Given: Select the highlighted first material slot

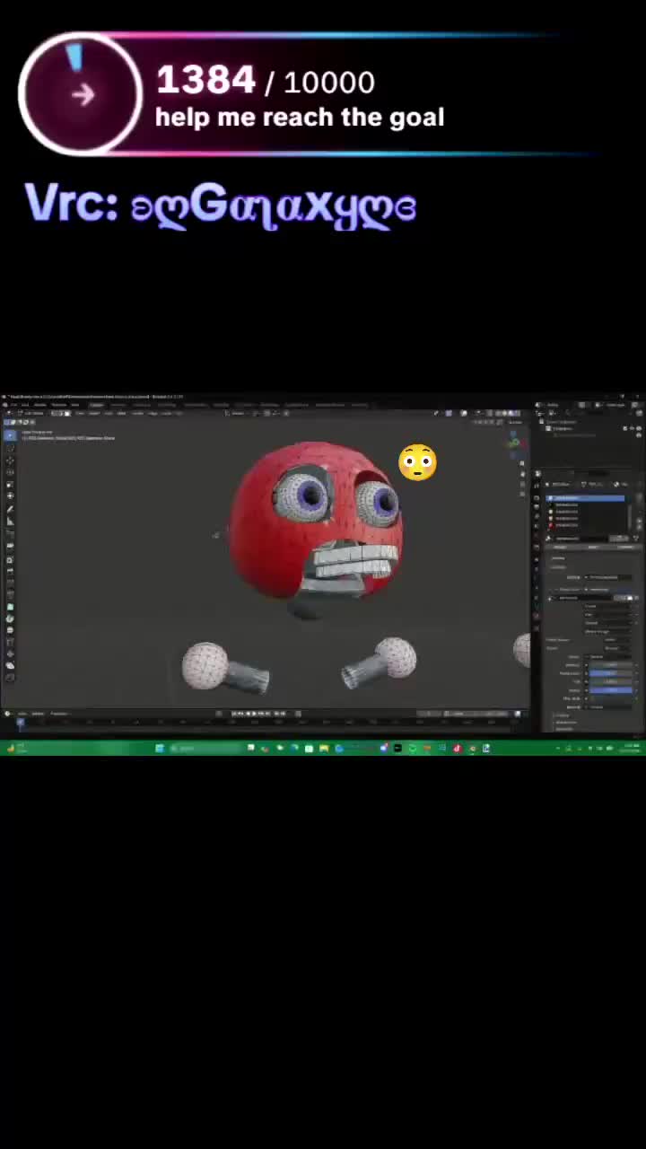Looking at the screenshot, I should click(585, 498).
